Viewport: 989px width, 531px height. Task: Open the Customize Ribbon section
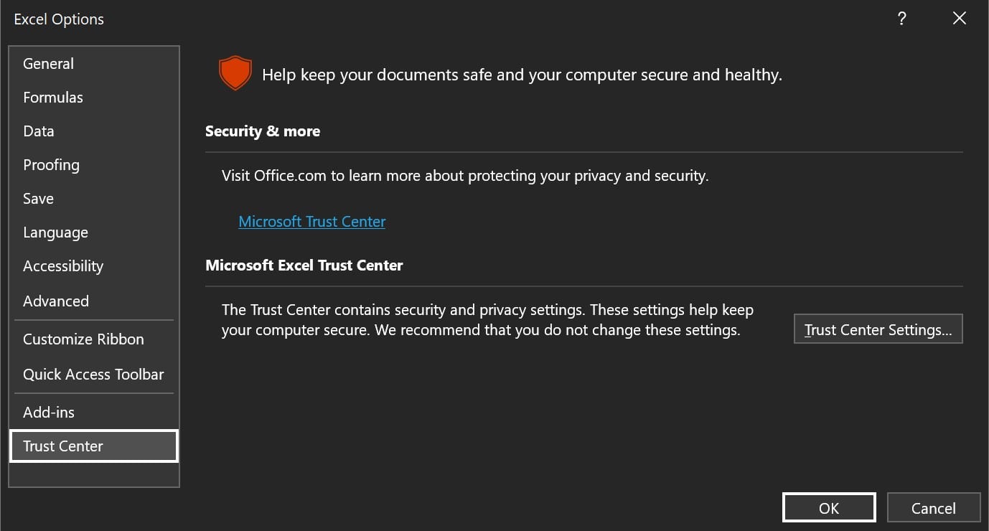pyautogui.click(x=83, y=339)
